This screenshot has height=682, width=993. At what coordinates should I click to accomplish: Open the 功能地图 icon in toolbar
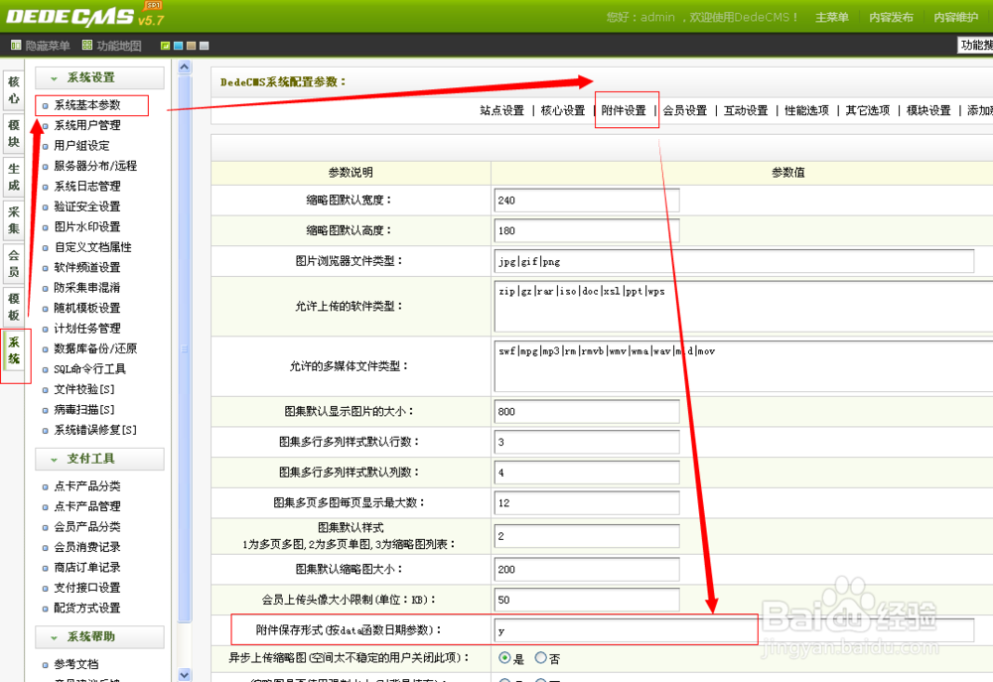(x=87, y=46)
